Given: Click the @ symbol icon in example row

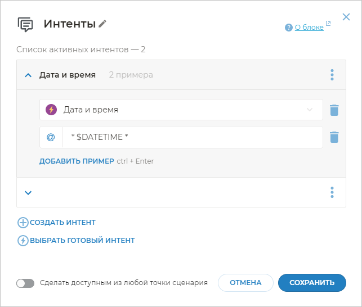Looking at the screenshot, I should pyautogui.click(x=51, y=137).
